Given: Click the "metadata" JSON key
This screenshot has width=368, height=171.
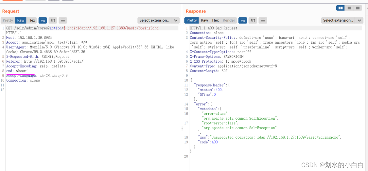Looking at the screenshot, I should pyautogui.click(x=208, y=109).
